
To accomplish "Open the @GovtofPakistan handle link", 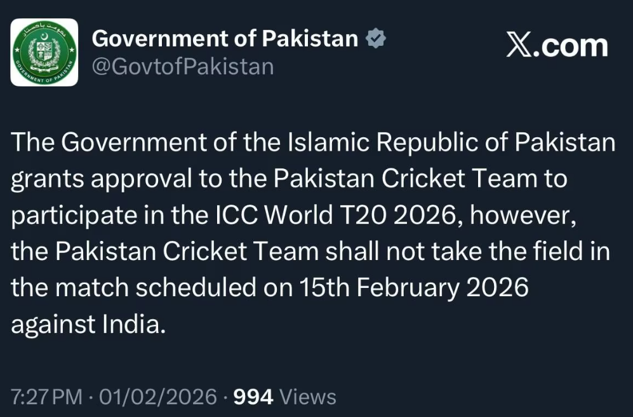I will tap(183, 66).
